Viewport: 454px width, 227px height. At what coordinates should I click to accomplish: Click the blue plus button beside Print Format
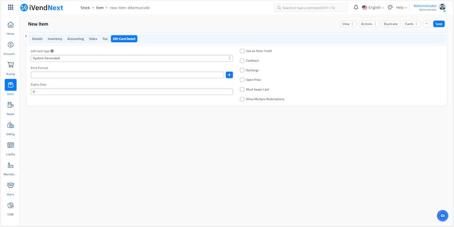[229, 75]
